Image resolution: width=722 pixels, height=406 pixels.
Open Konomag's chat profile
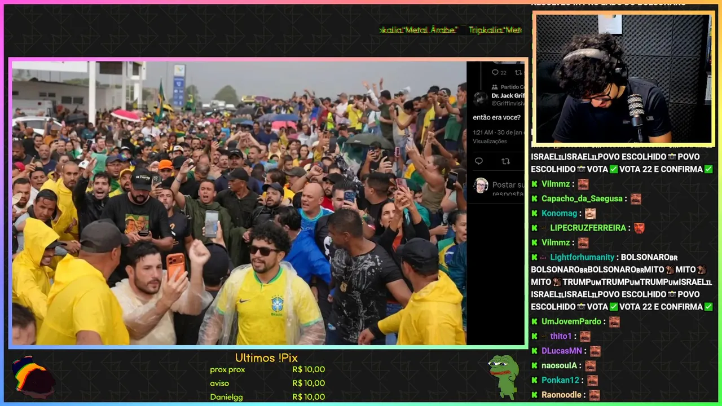(559, 213)
